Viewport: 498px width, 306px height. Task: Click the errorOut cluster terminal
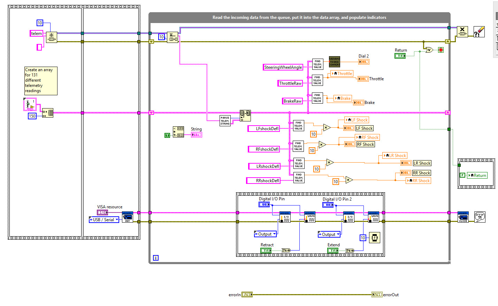(377, 294)
